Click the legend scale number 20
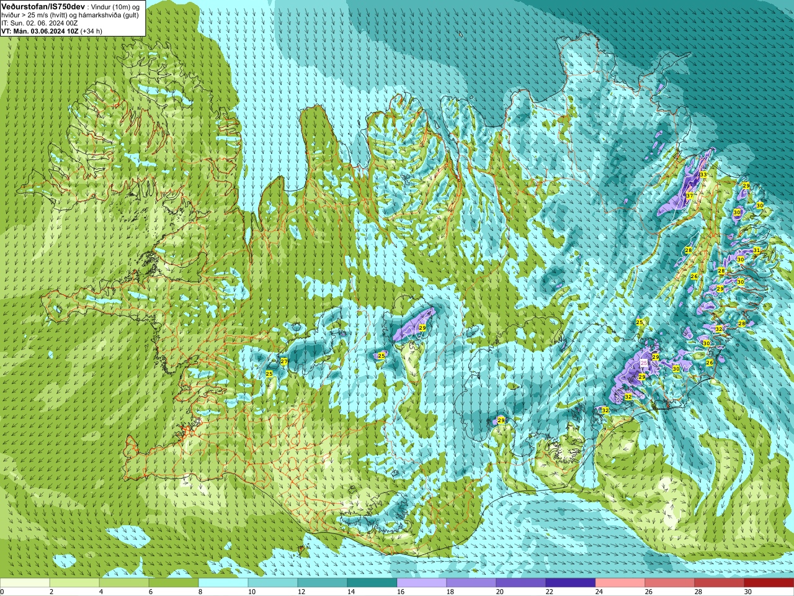This screenshot has width=794, height=596. tap(499, 592)
